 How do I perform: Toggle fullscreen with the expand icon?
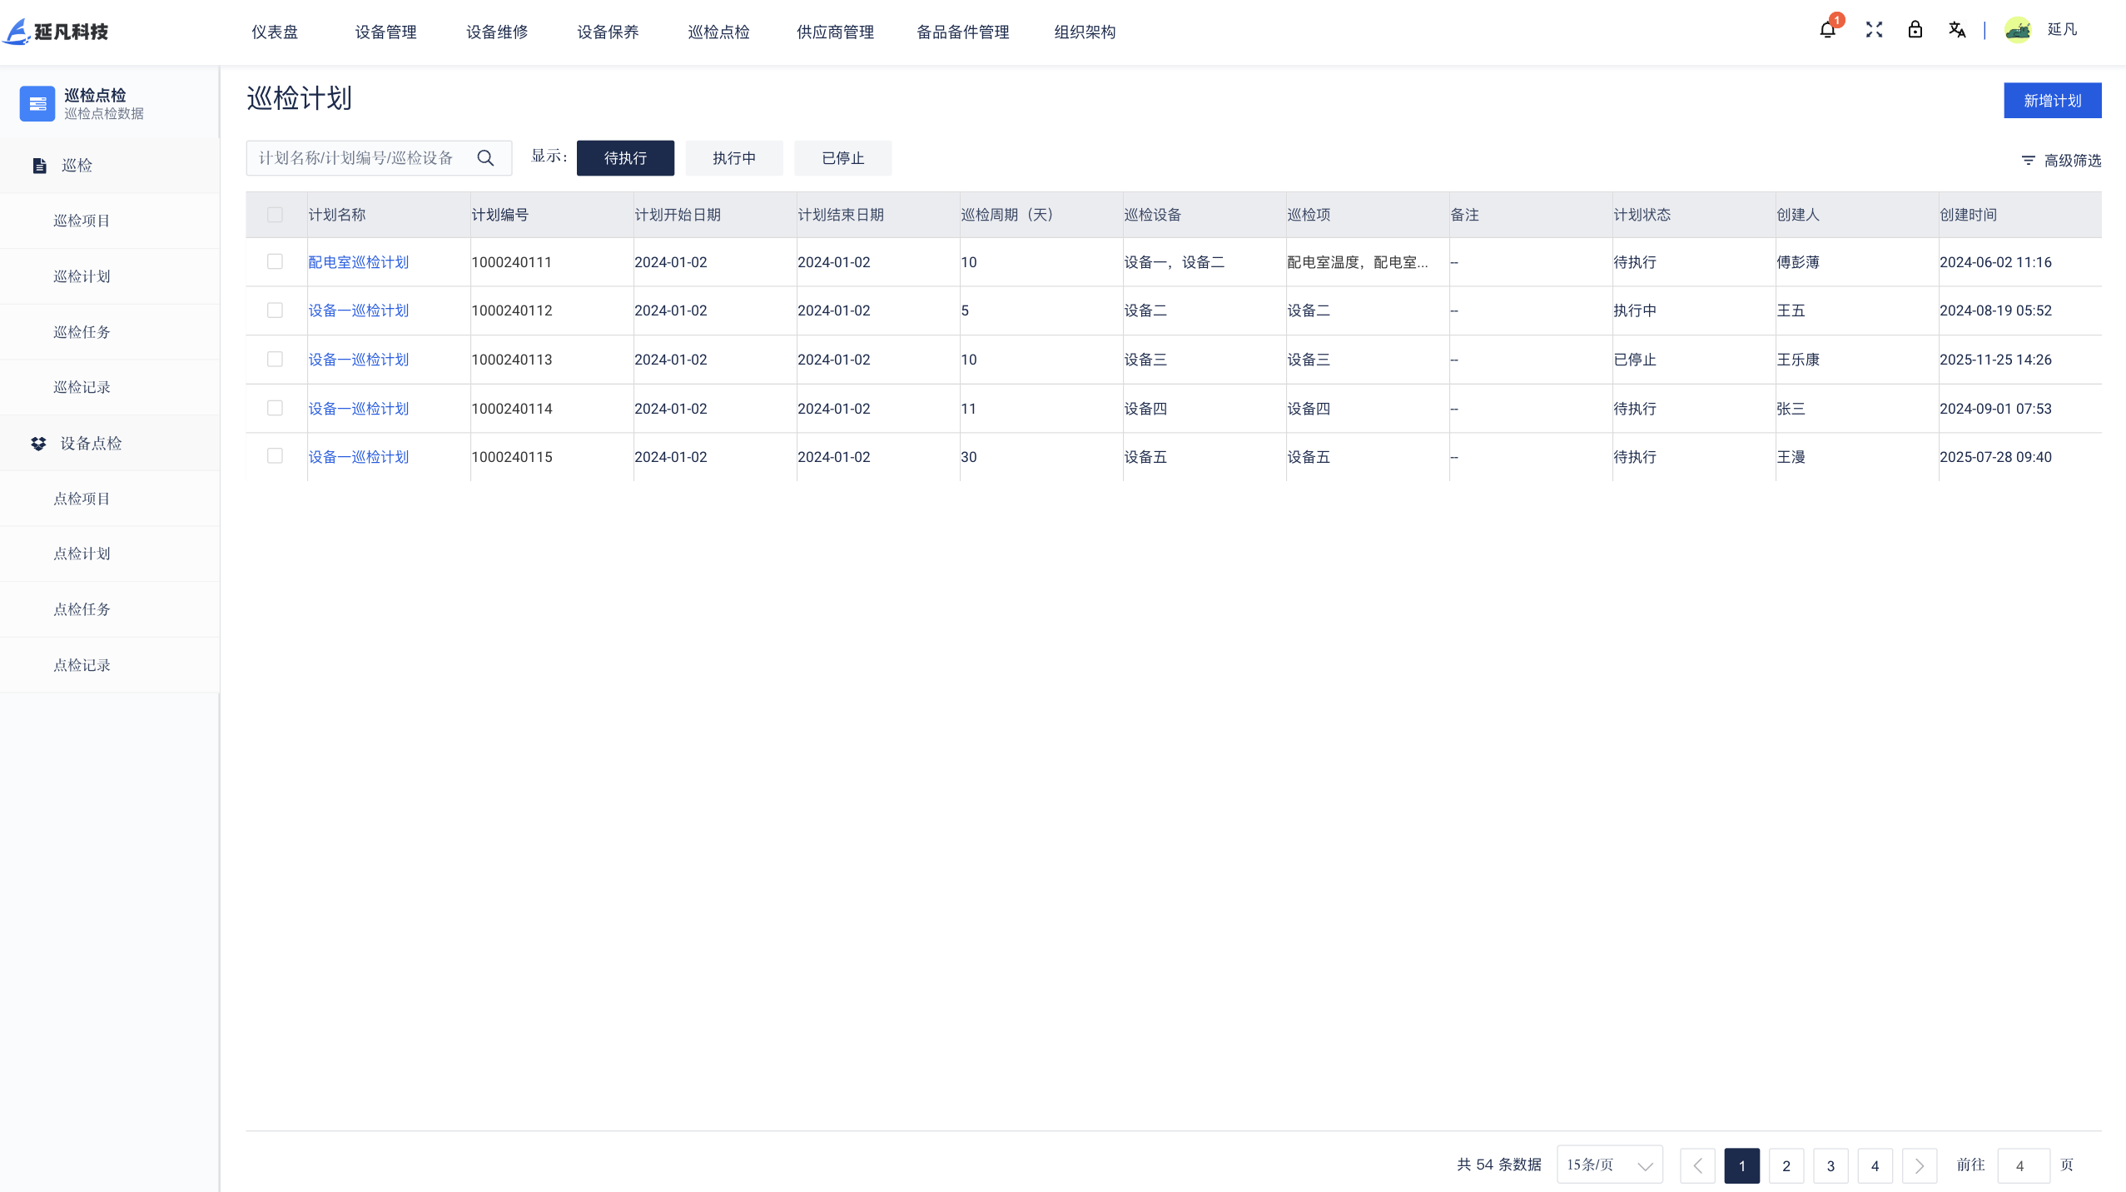click(1874, 30)
